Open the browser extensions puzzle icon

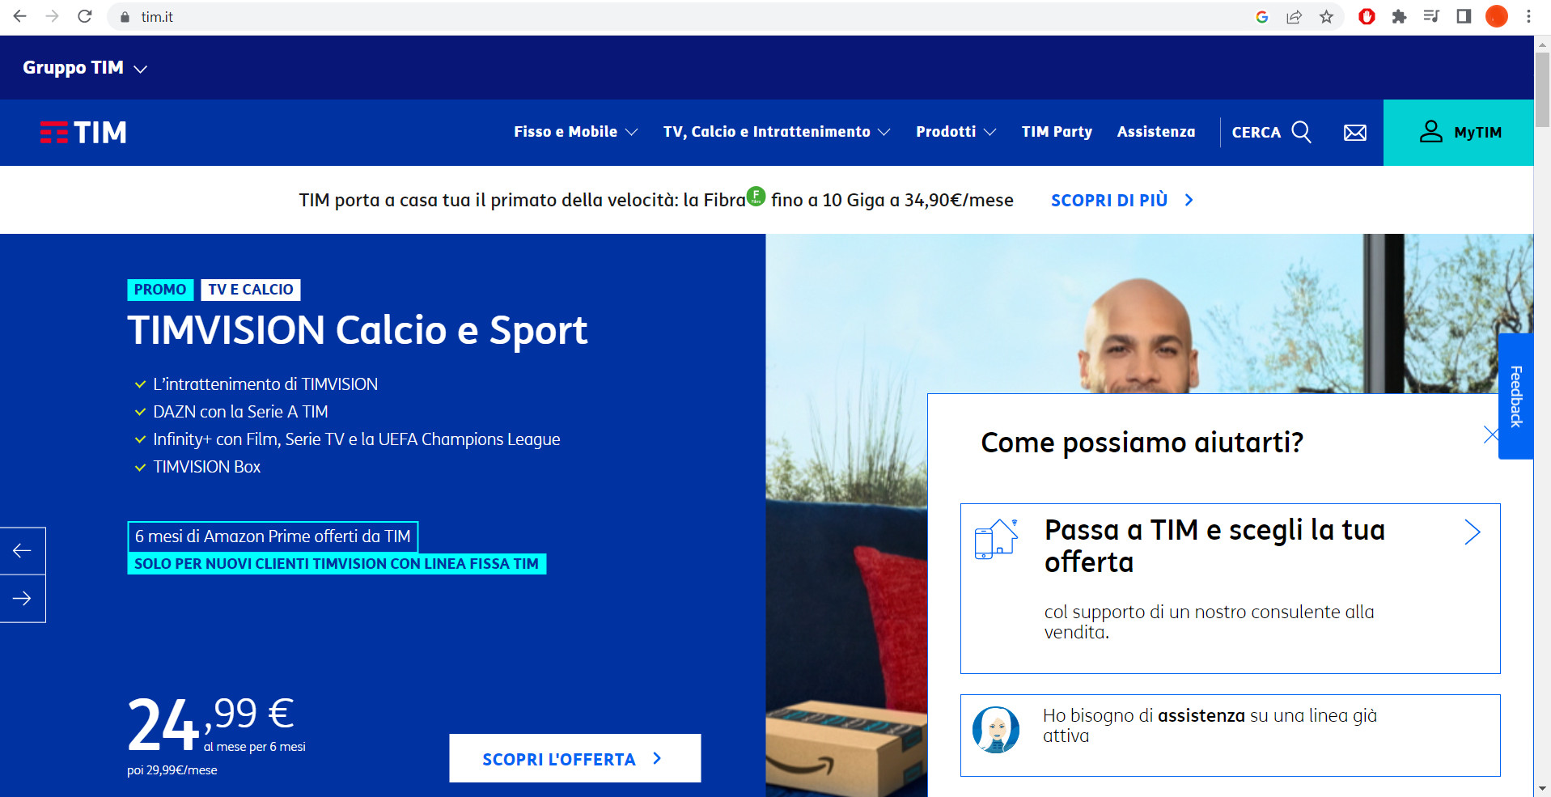[1399, 17]
